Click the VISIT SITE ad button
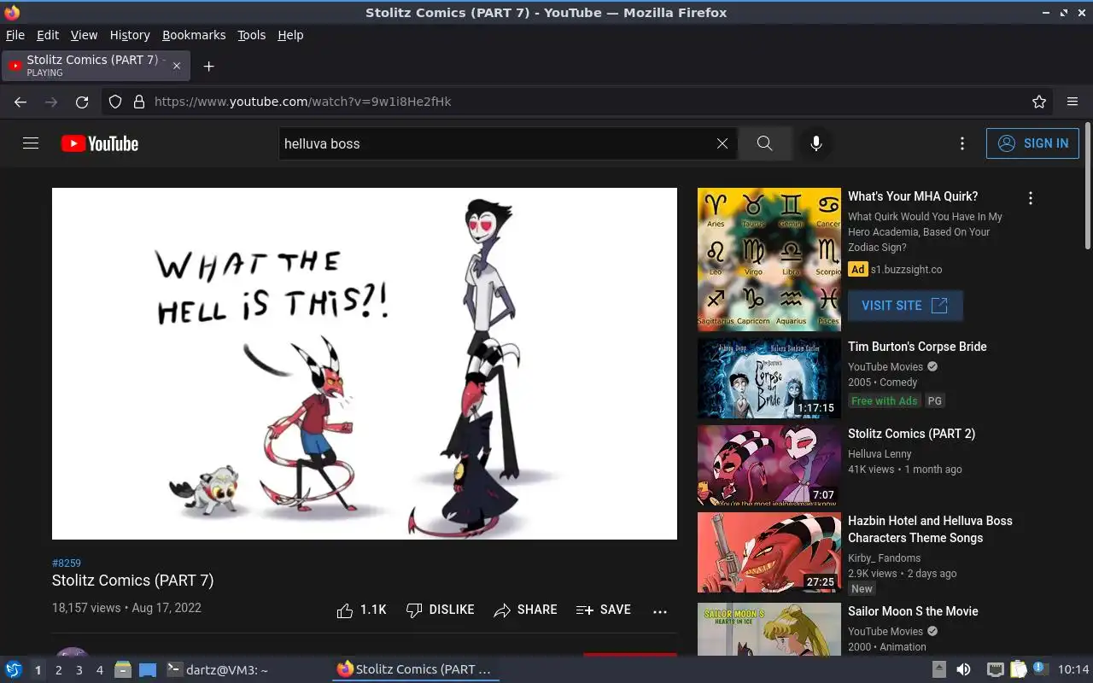Viewport: 1093px width, 683px height. [905, 306]
